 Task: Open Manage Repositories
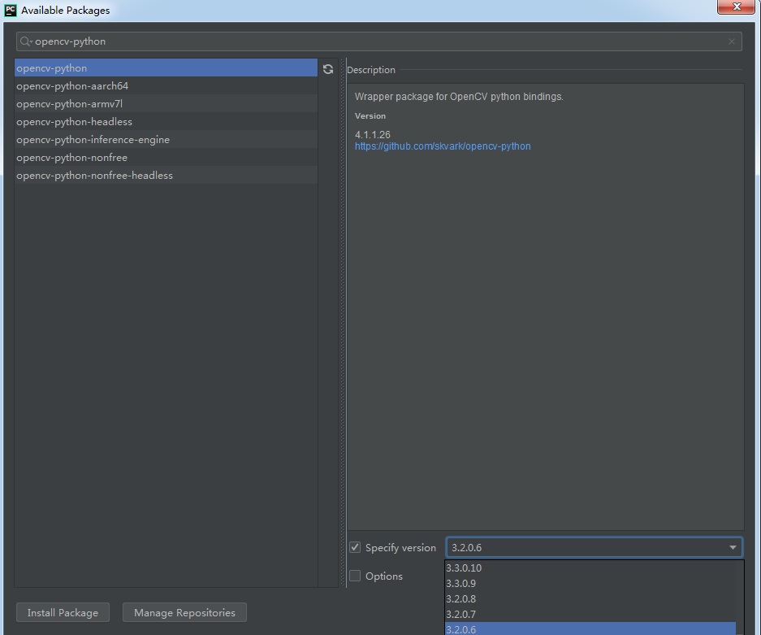tap(184, 612)
